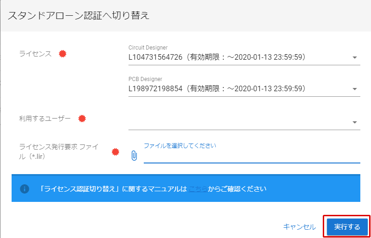The width and height of the screenshot is (371, 238).
Task: Click the 利用するユーザー field label
Action: click(45, 119)
